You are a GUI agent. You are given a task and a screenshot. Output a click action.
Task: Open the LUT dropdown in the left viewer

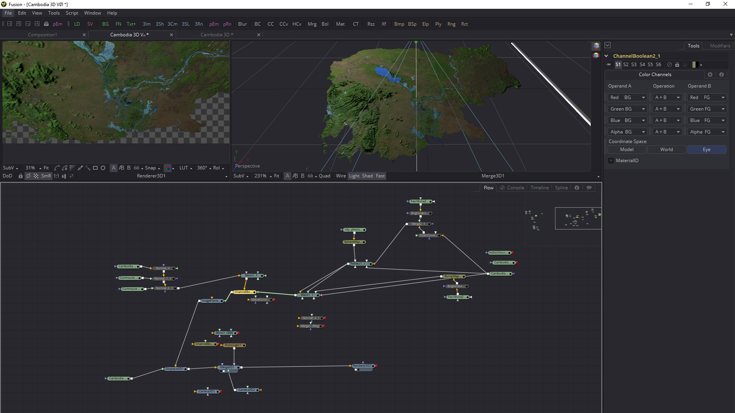tap(186, 168)
